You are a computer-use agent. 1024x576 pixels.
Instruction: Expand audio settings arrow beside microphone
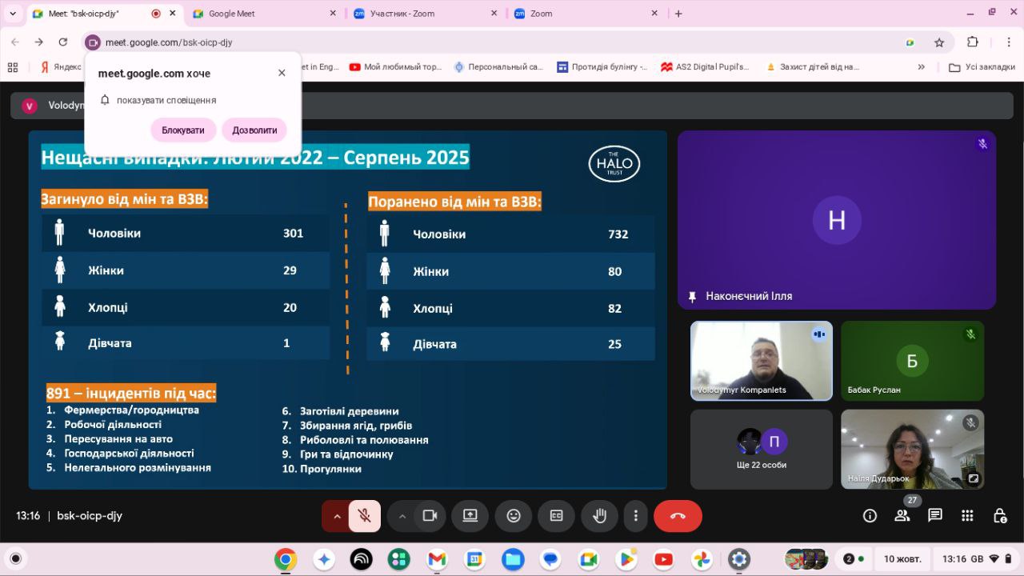click(337, 516)
